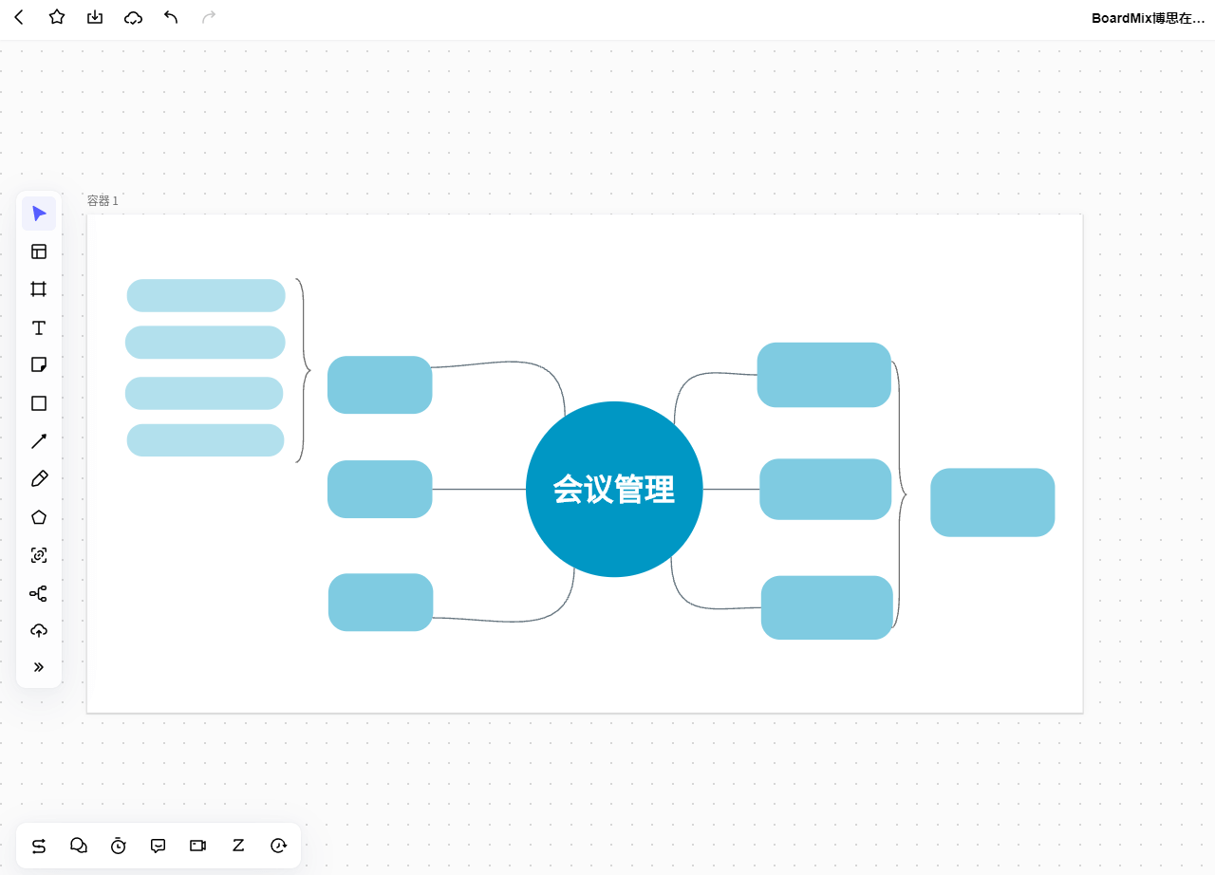Select the far-right summary node
The height and width of the screenshot is (875, 1215).
click(993, 503)
